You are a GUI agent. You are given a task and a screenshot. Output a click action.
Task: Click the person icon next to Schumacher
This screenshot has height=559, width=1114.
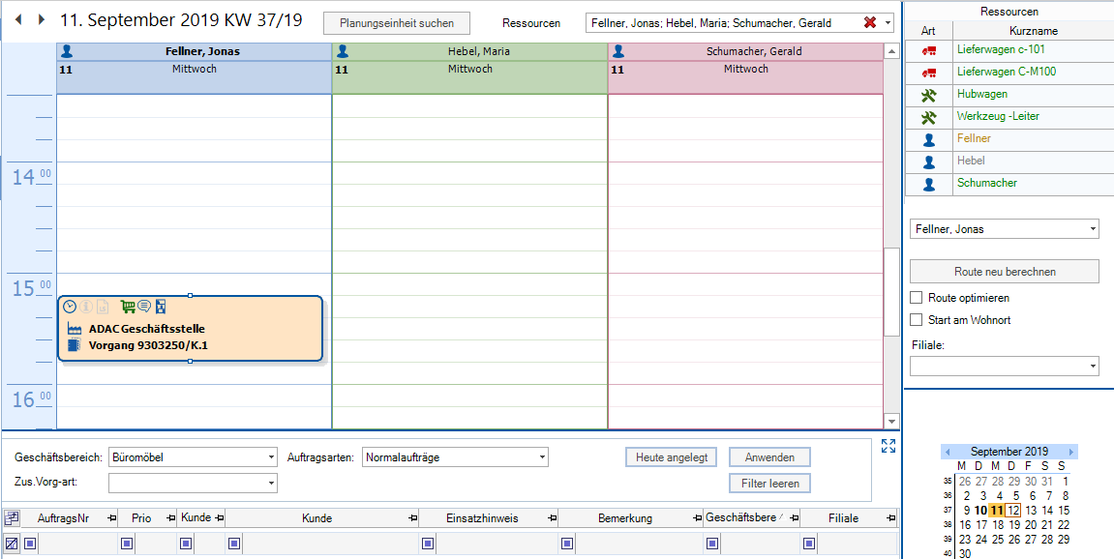[x=928, y=183]
